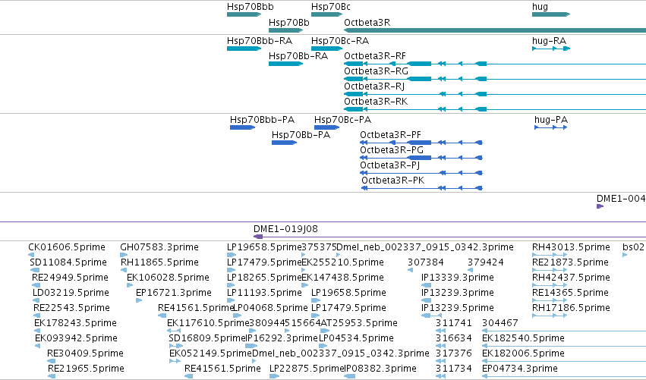646x380 pixels.
Task: Select transcript Hsp70Bbb-RA label
Action: pos(260,41)
